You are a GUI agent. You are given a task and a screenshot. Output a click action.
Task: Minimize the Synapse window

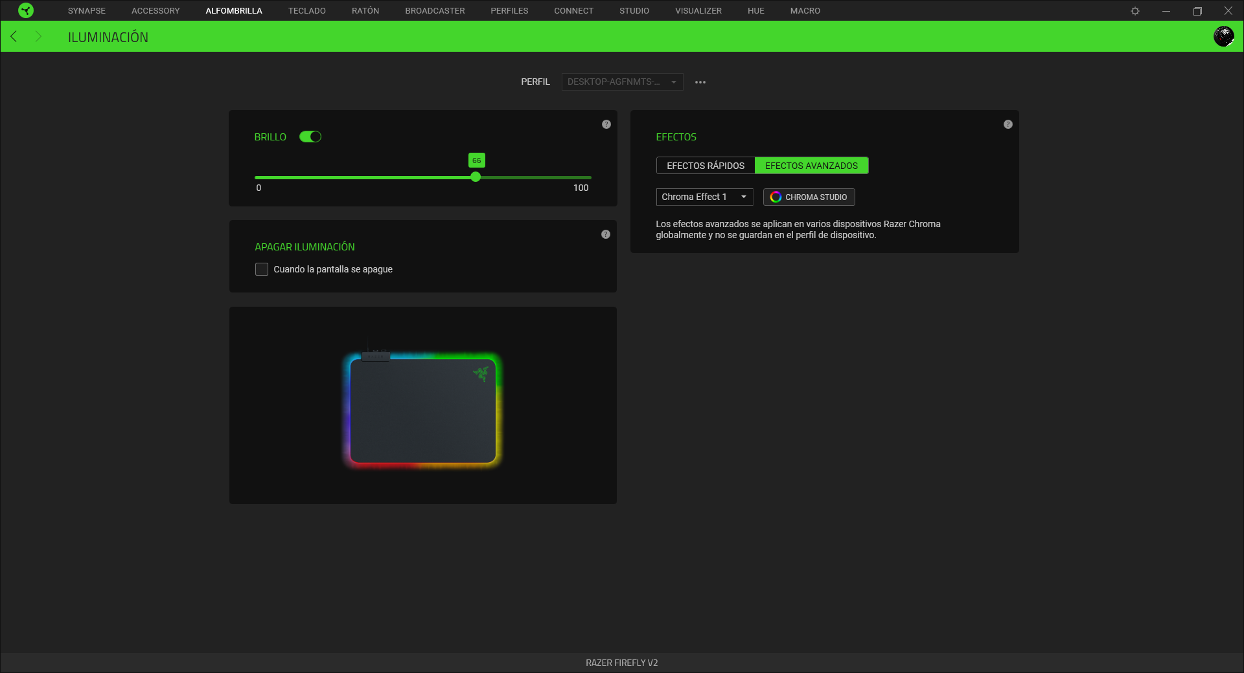[x=1166, y=11]
